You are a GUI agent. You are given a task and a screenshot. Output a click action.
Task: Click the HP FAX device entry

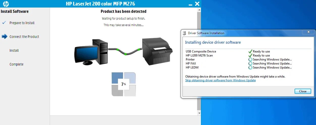(191, 64)
